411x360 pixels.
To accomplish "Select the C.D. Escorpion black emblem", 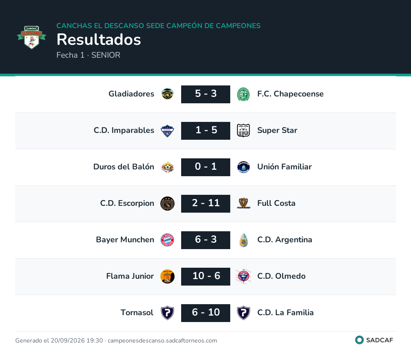I will (x=167, y=204).
